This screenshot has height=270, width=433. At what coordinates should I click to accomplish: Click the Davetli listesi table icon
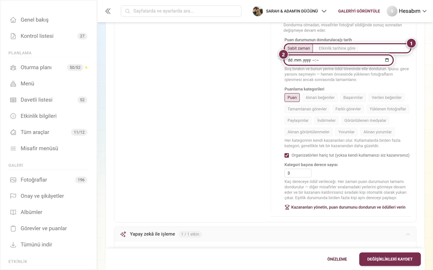13,100
